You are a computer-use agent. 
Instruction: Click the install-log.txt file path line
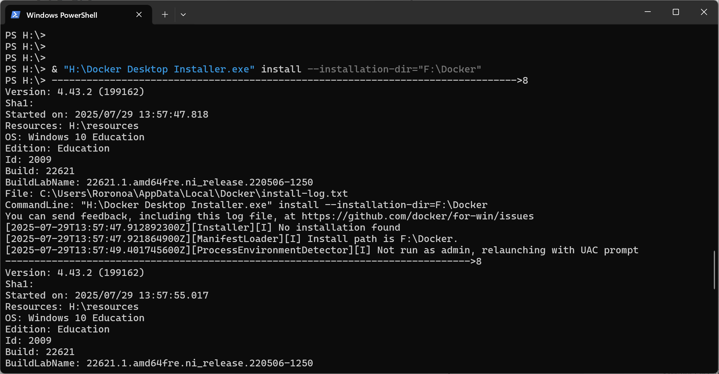point(177,193)
